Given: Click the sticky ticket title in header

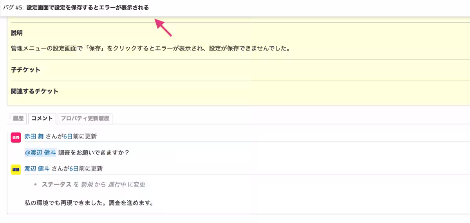Looking at the screenshot, I should [x=87, y=7].
